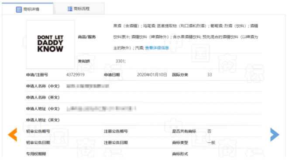Click the 专用权期限 label
Image resolution: width=289 pixels, height=162 pixels.
[x=36, y=154]
